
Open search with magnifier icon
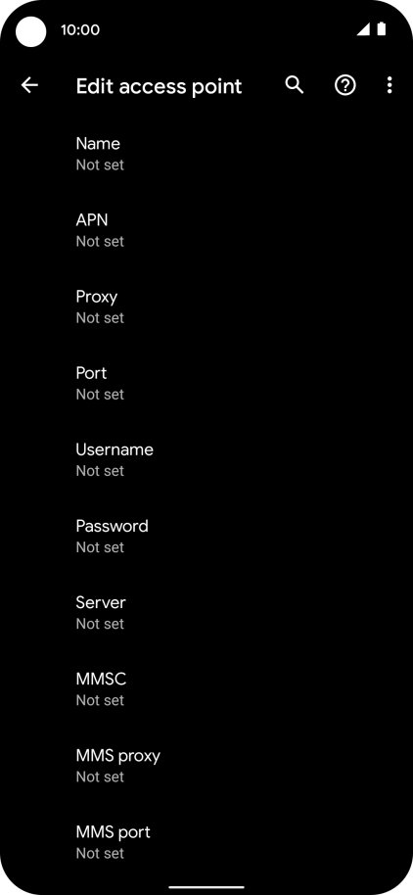click(x=295, y=85)
